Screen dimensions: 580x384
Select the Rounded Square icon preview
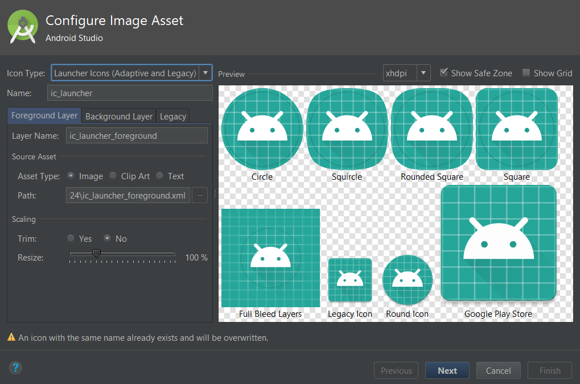pyautogui.click(x=431, y=129)
